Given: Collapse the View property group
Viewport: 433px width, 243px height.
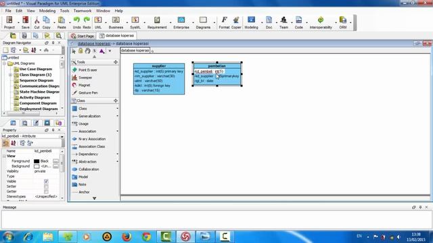Looking at the screenshot, I should (x=5, y=156).
